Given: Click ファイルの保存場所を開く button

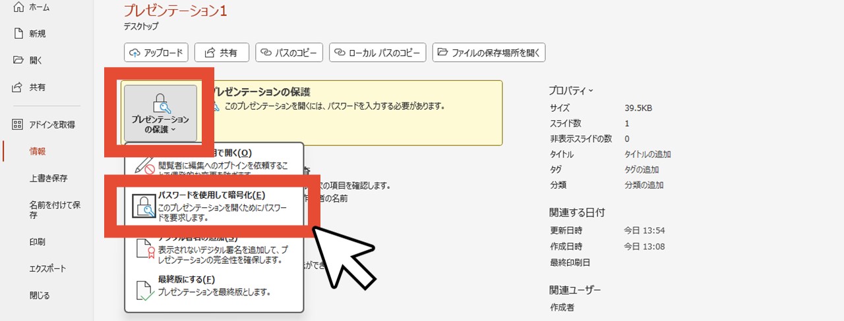Looking at the screenshot, I should 489,52.
